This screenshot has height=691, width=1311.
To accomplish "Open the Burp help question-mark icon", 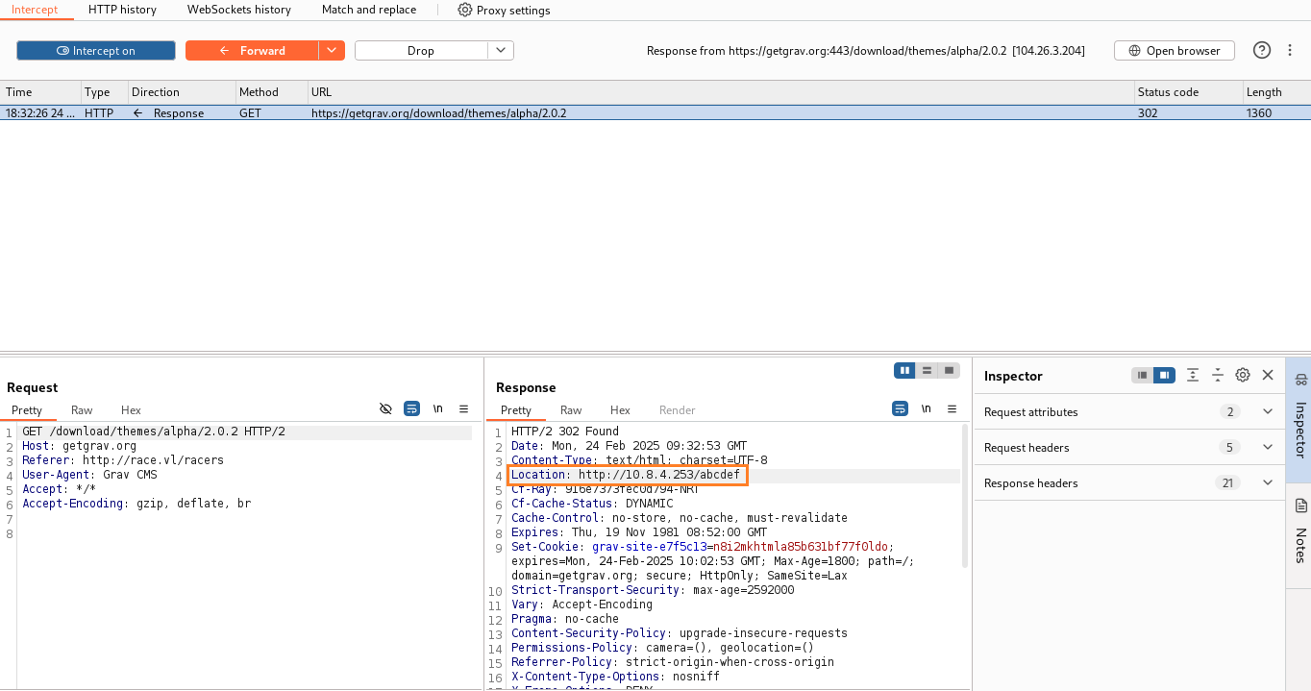I will click(1262, 50).
